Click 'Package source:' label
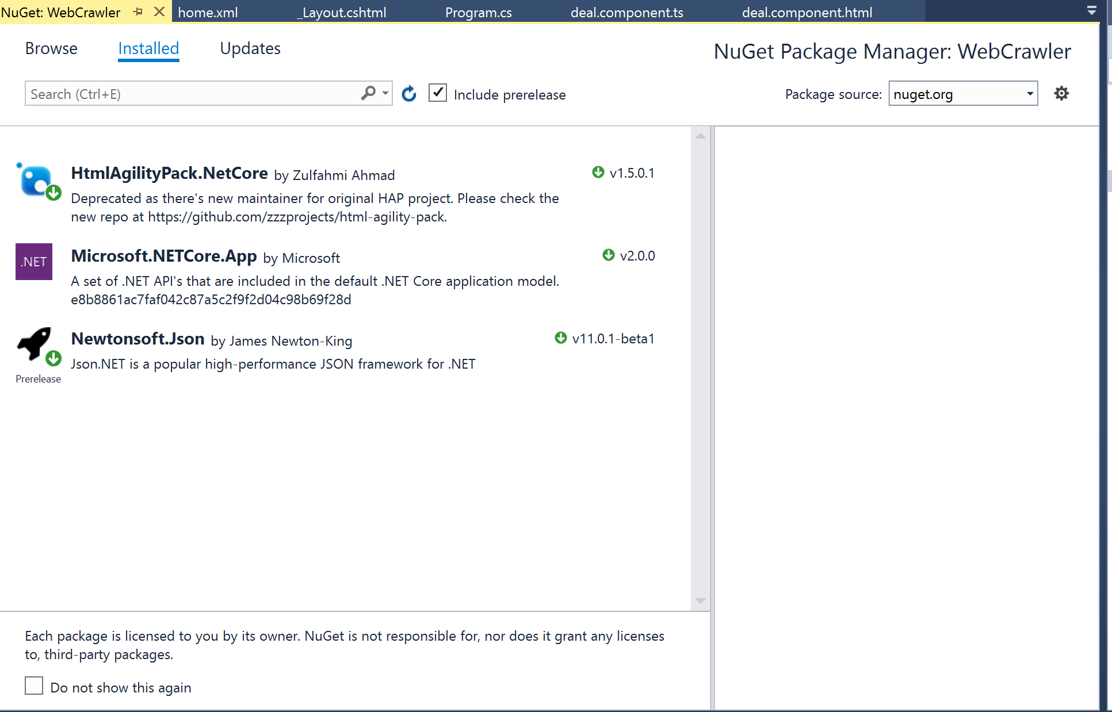The width and height of the screenshot is (1112, 712). [x=833, y=94]
